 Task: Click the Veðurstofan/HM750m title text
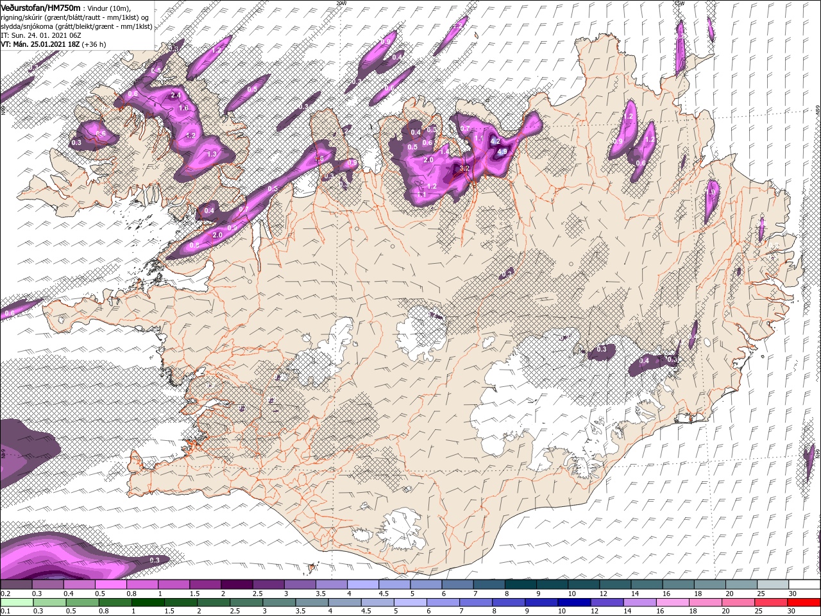point(40,8)
